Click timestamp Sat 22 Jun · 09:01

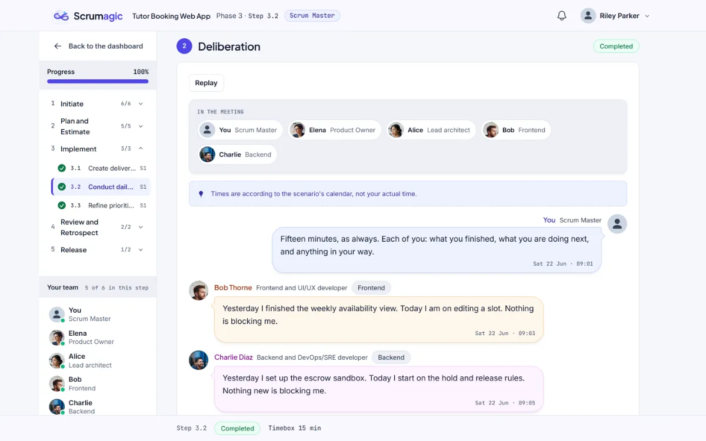pos(563,264)
